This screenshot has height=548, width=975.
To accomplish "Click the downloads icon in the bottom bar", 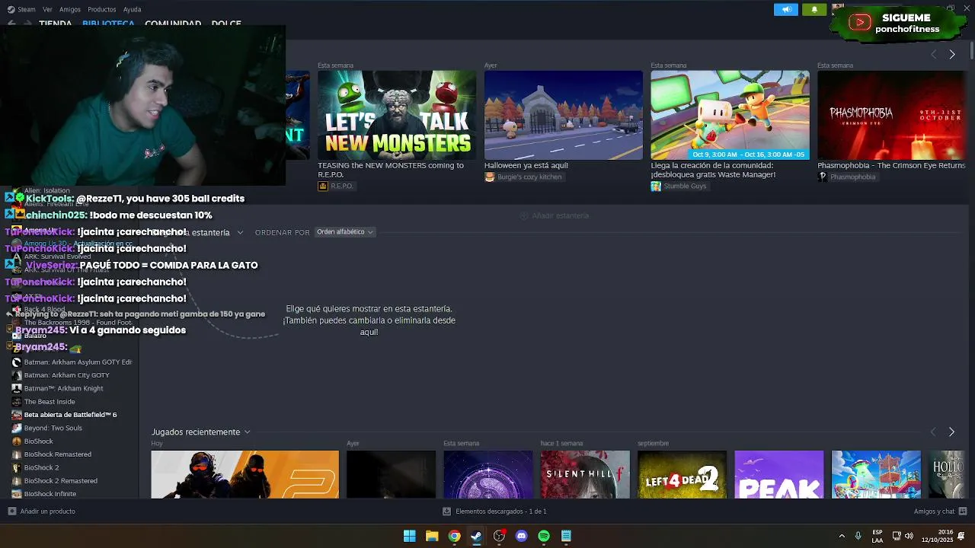I will point(447,511).
